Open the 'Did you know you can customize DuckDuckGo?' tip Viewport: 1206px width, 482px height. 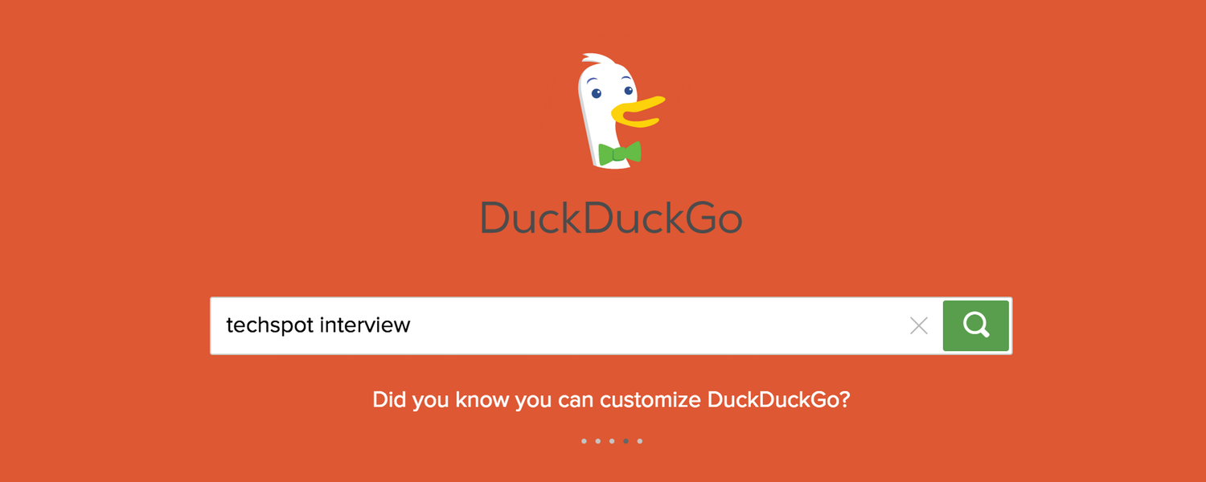click(611, 399)
